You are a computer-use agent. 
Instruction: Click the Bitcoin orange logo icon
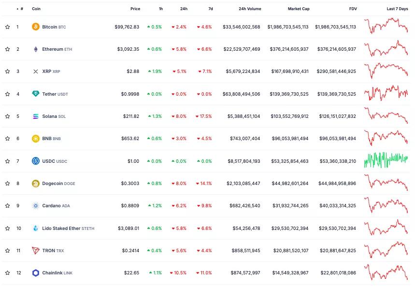click(x=35, y=27)
